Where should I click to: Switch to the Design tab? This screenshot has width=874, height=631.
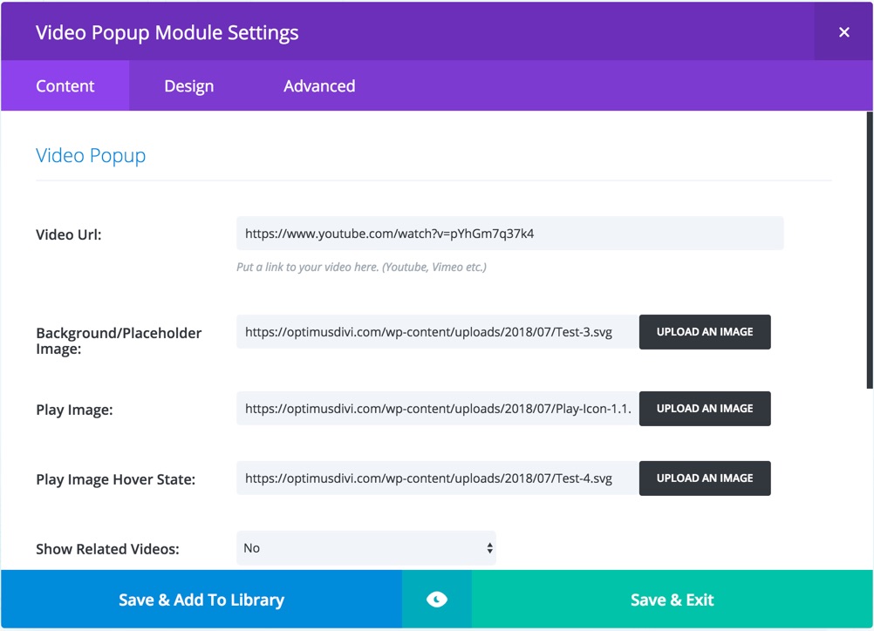point(189,85)
